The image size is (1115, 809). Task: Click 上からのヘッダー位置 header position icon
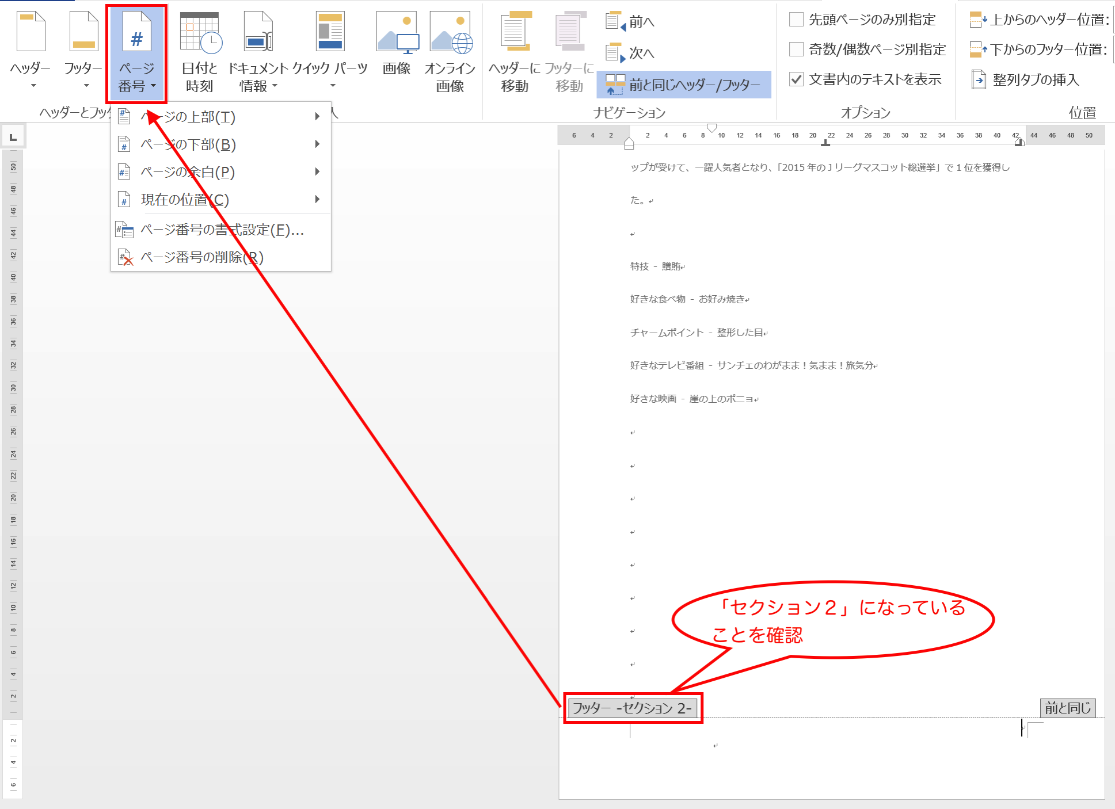(978, 20)
